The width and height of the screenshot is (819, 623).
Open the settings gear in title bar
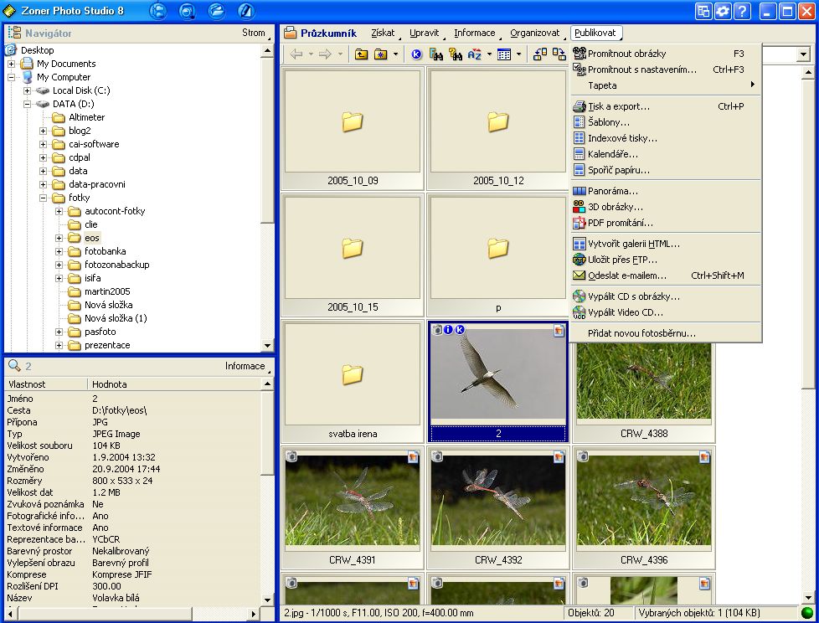(x=723, y=11)
